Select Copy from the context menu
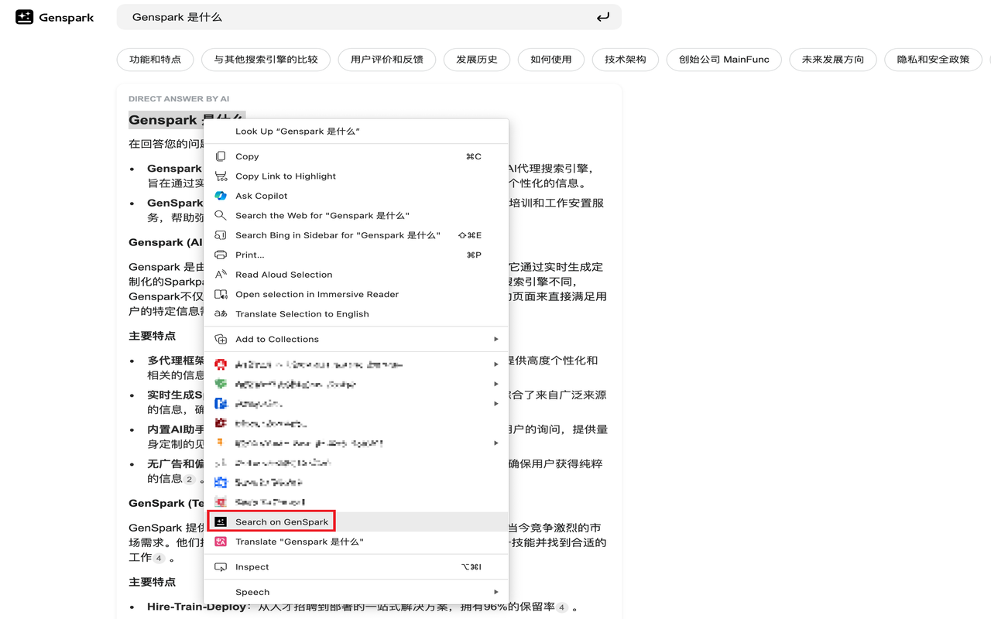 point(247,156)
